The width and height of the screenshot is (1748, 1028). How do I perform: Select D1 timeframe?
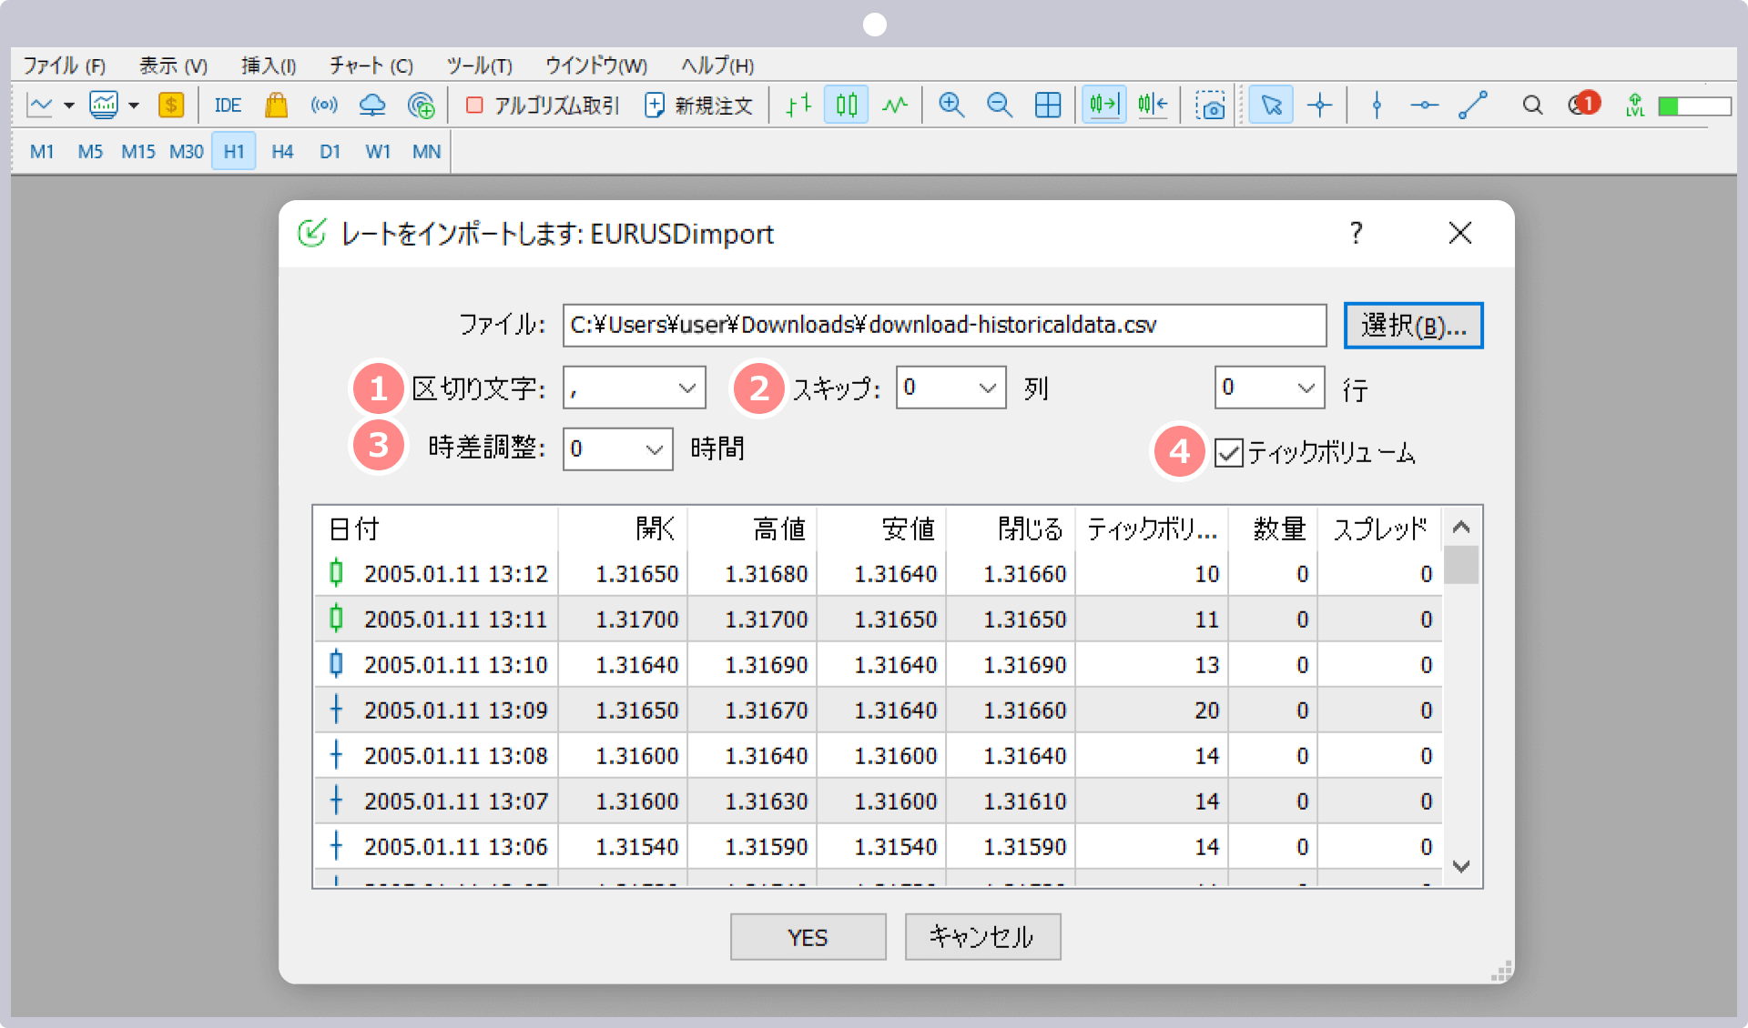[x=330, y=151]
